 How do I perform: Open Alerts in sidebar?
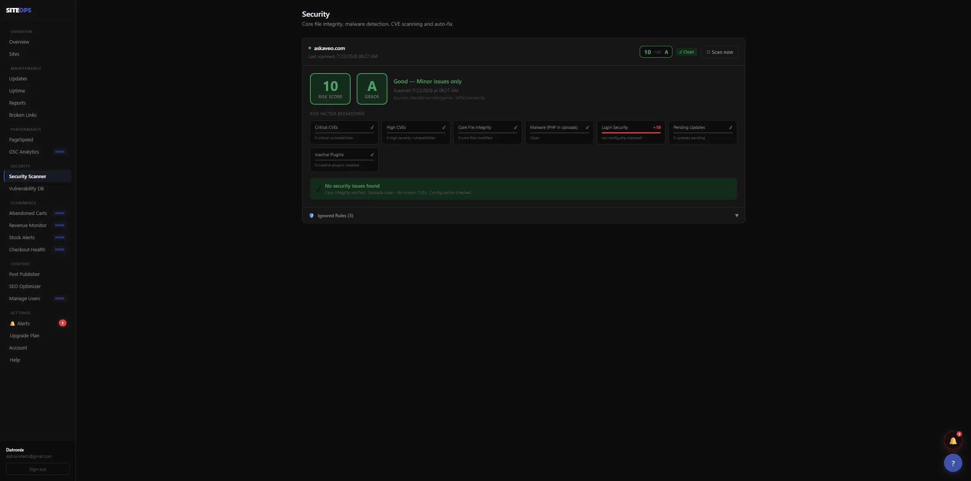click(x=23, y=323)
